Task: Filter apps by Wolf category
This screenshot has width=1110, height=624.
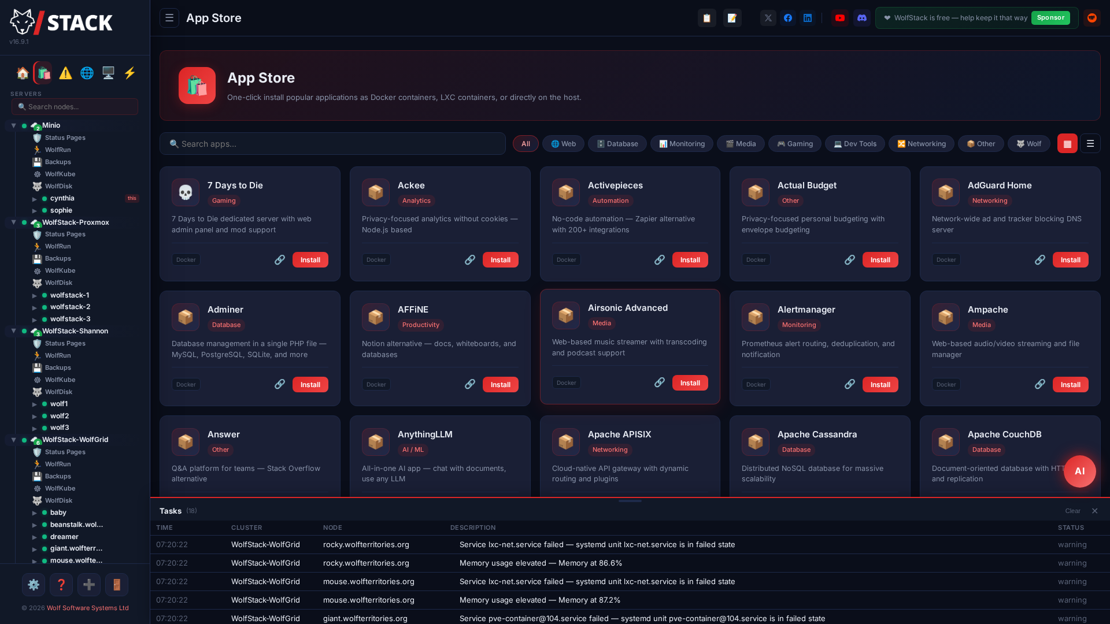Action: pos(1029,144)
